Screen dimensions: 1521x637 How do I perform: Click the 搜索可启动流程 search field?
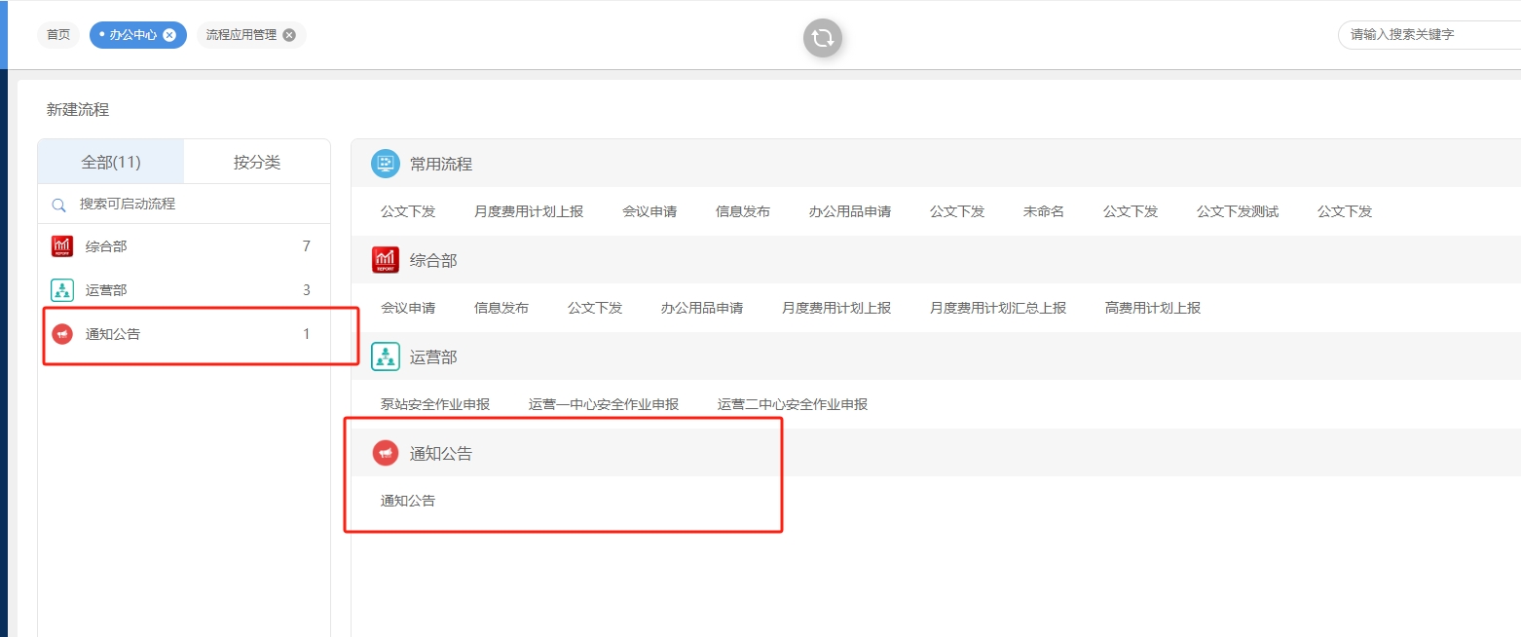185,205
